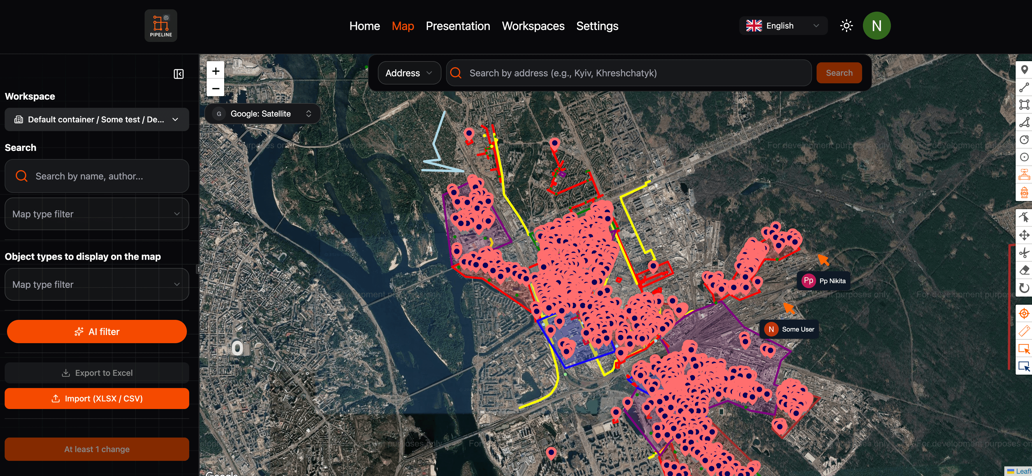This screenshot has height=476, width=1032.
Task: Activate the move layers tool
Action: (x=1024, y=235)
